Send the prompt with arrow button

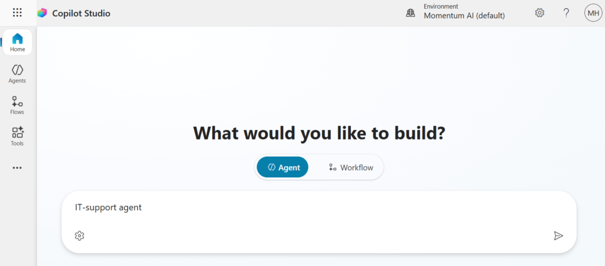point(558,236)
